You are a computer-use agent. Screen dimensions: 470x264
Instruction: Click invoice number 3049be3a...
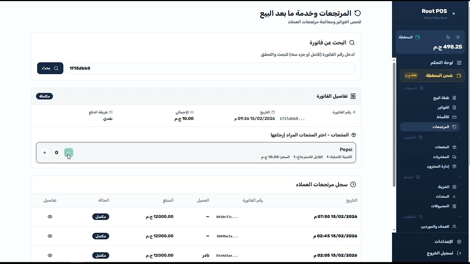(x=227, y=236)
